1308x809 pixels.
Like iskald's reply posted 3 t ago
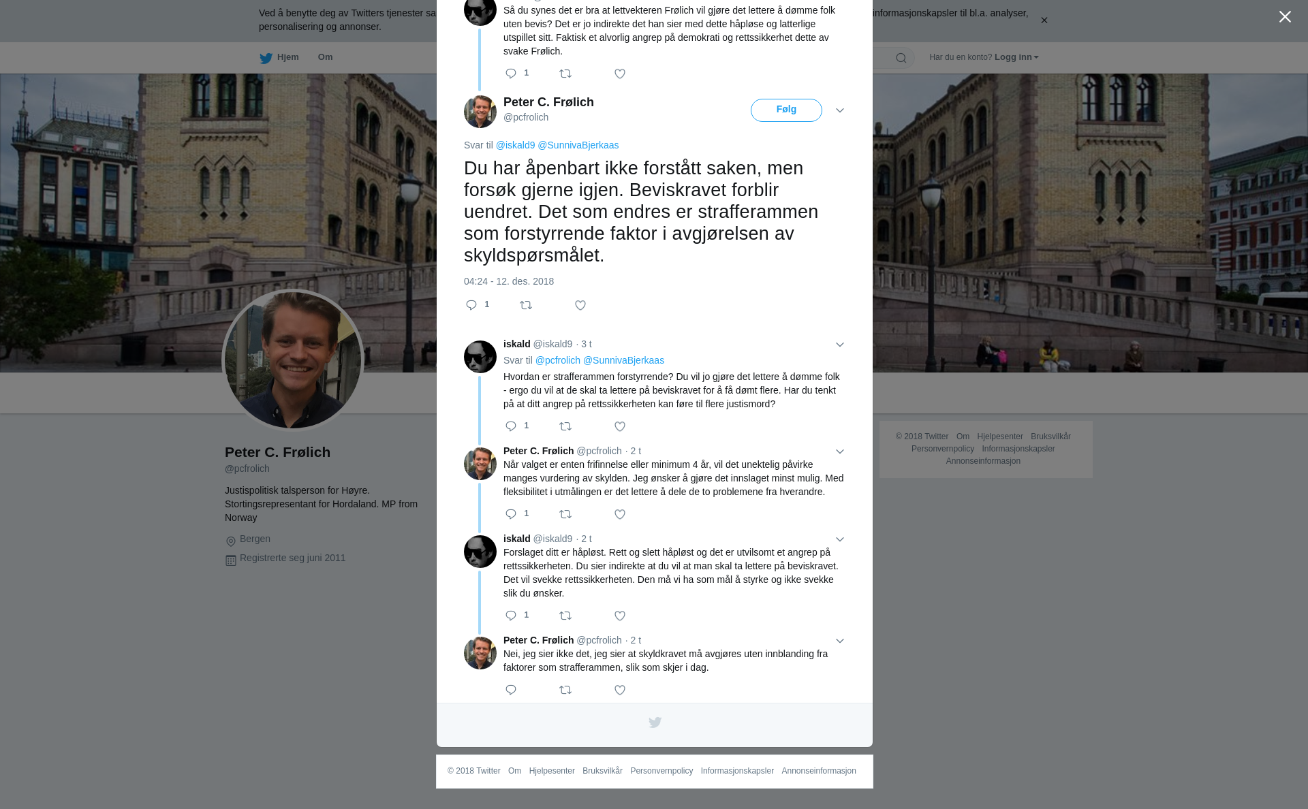(x=620, y=427)
